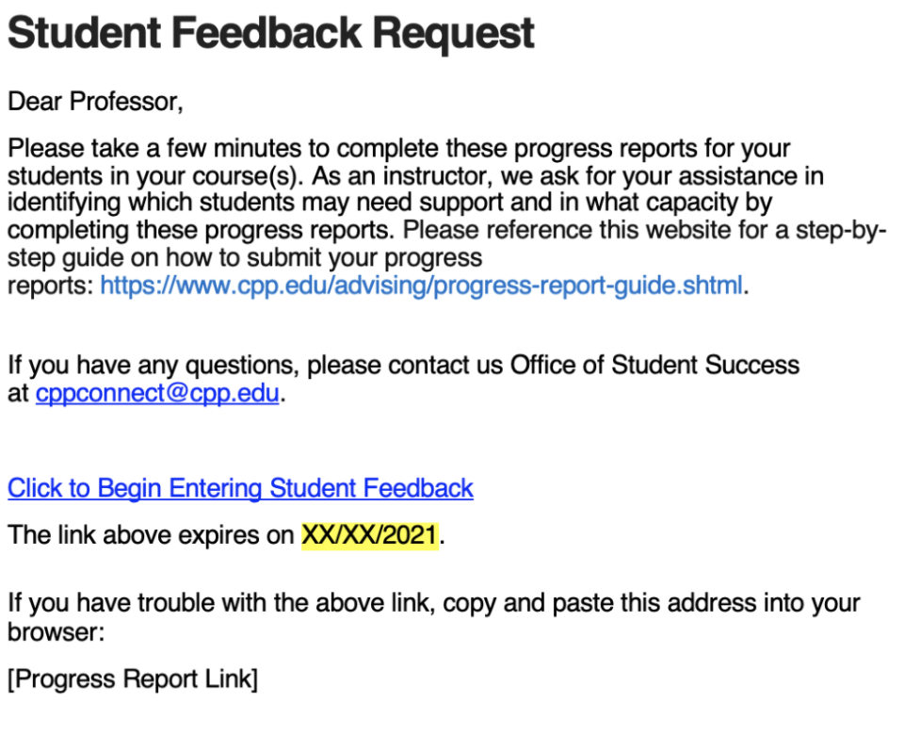Viewport: 904px width, 735px height.
Task: Open Click to Begin Entering Student Feedback
Action: coord(240,488)
